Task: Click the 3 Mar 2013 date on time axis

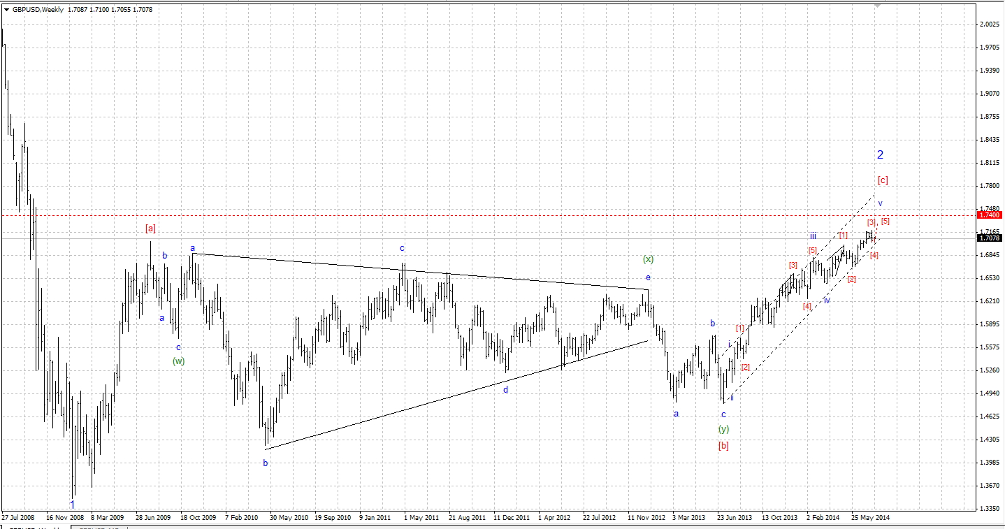Action: tap(689, 518)
